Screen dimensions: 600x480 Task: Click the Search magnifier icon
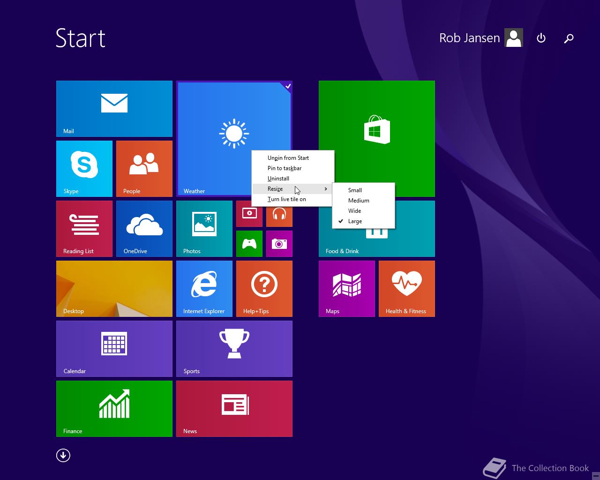[569, 38]
